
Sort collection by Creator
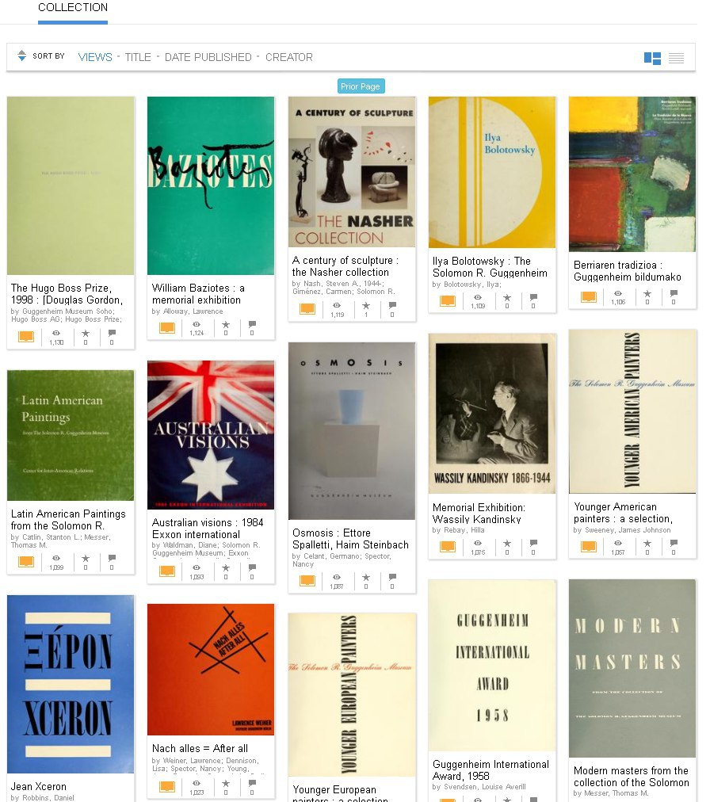pos(289,57)
